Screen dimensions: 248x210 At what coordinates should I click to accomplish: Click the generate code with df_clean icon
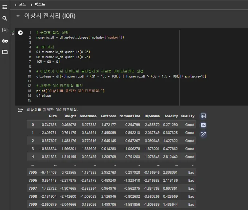[203, 134]
